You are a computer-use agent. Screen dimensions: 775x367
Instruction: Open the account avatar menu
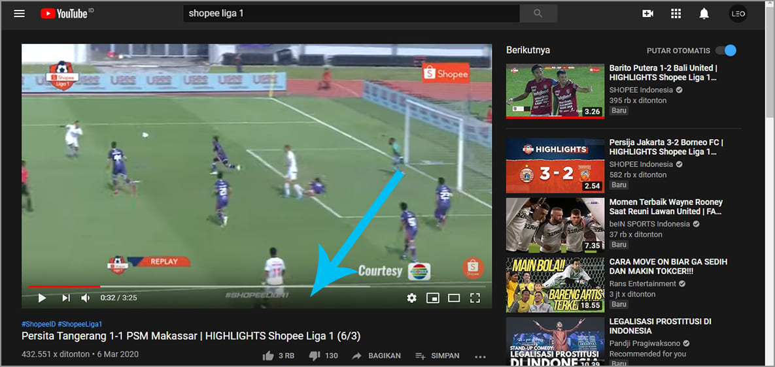point(738,13)
